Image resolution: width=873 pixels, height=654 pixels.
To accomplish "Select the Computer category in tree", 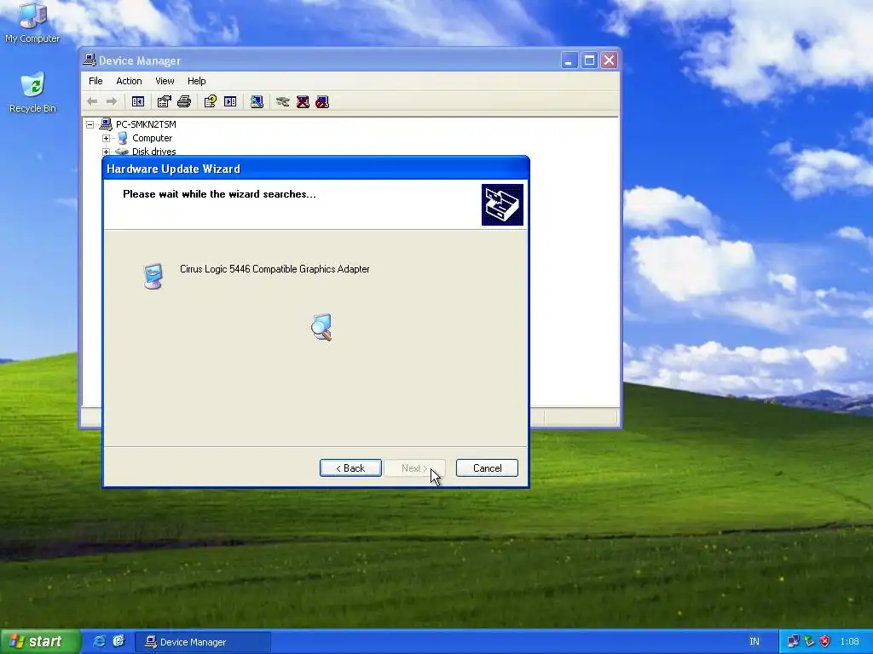I will point(152,138).
